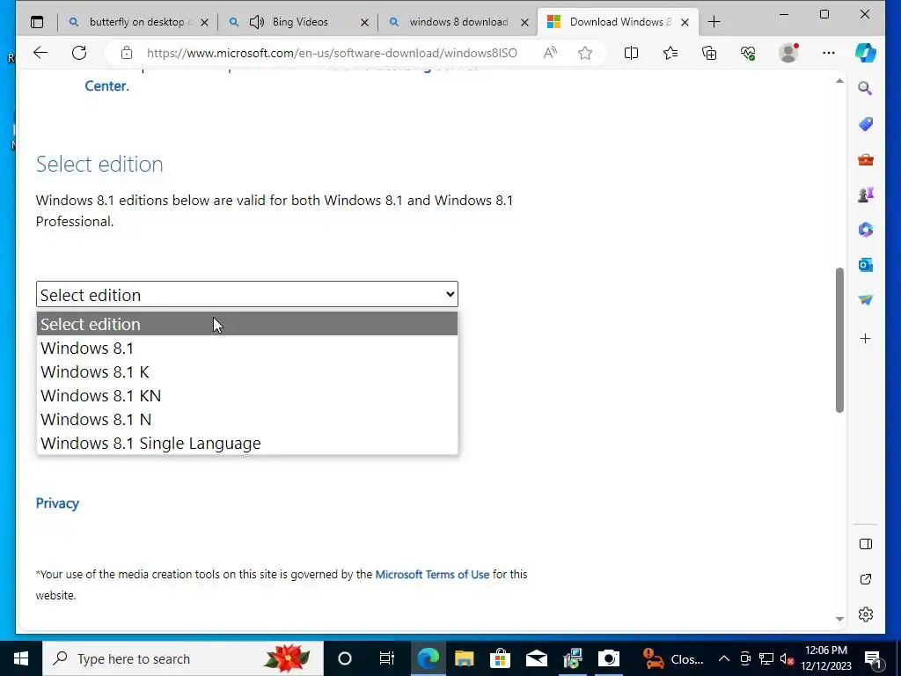The height and width of the screenshot is (676, 901).
Task: Close the 'windows 8 download' tab
Action: pos(524,22)
